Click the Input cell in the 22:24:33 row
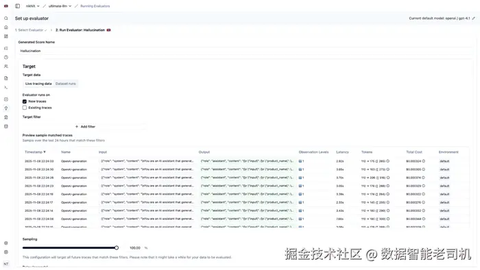Viewport: 480px width, 270px height. (x=147, y=161)
